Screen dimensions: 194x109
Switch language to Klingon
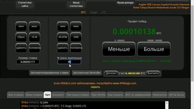coord(185,8)
